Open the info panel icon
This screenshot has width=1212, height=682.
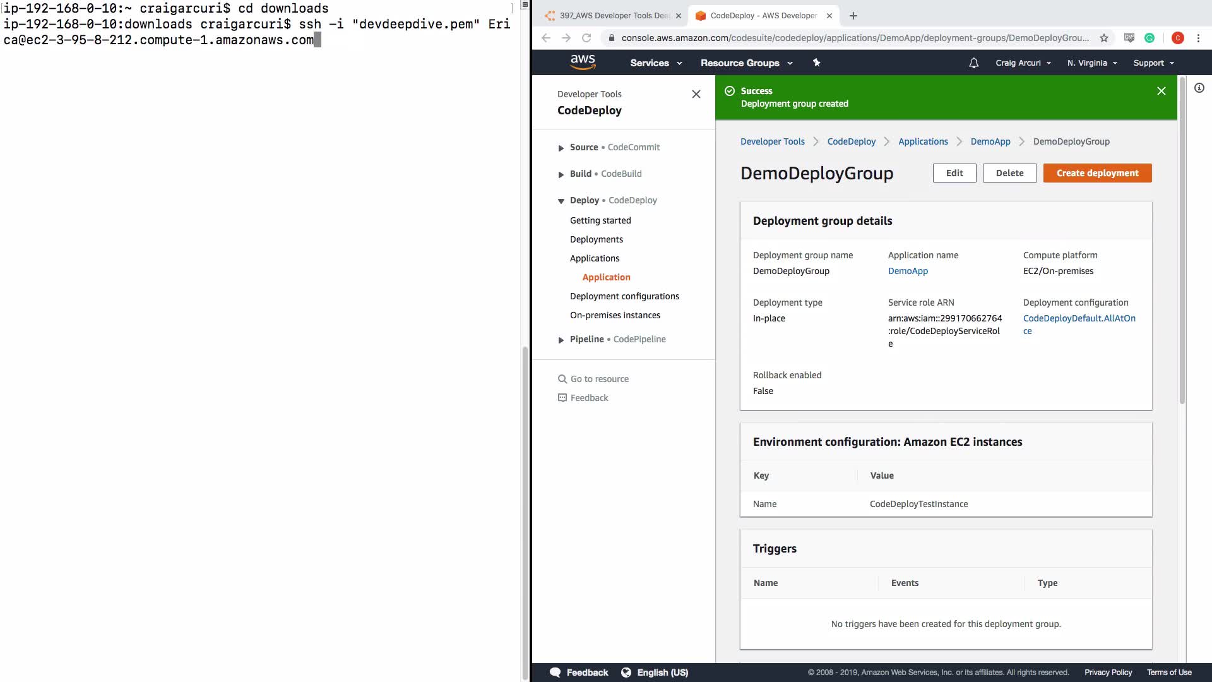(x=1199, y=88)
